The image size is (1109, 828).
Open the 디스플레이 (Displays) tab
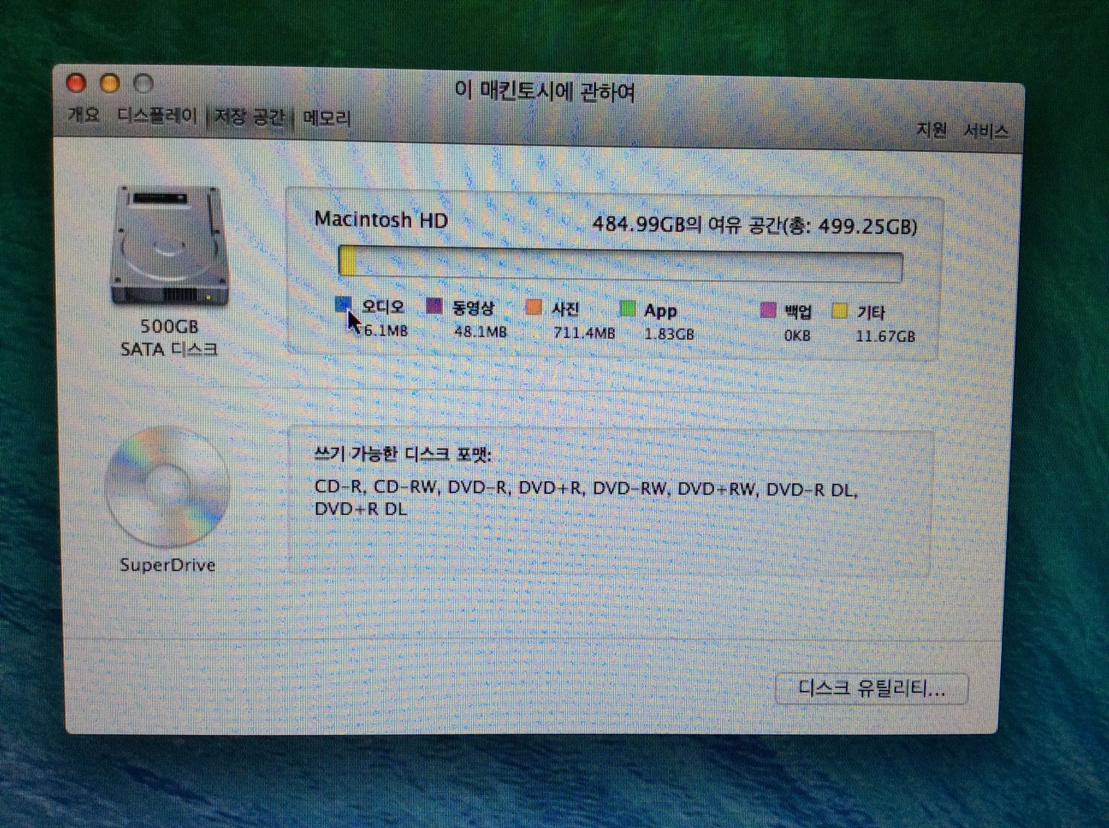click(157, 116)
